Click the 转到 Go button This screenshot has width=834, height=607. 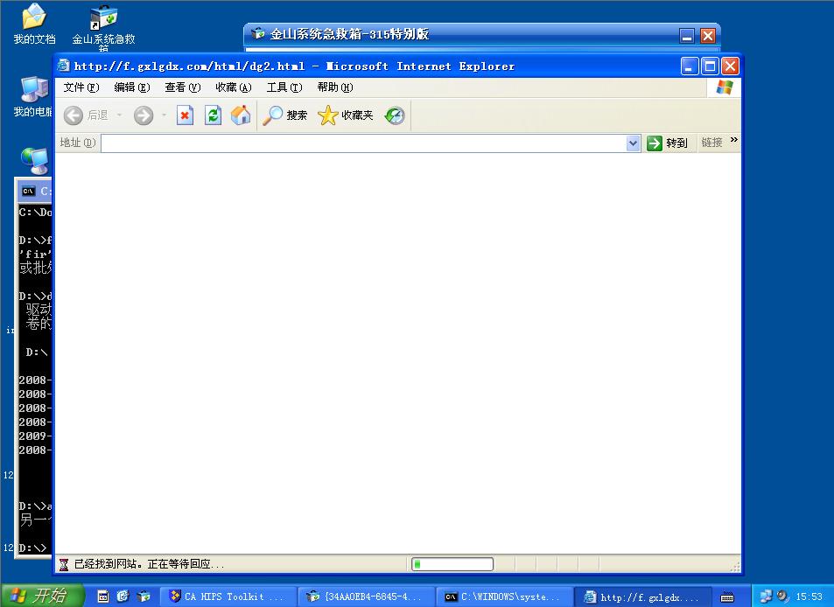click(667, 143)
